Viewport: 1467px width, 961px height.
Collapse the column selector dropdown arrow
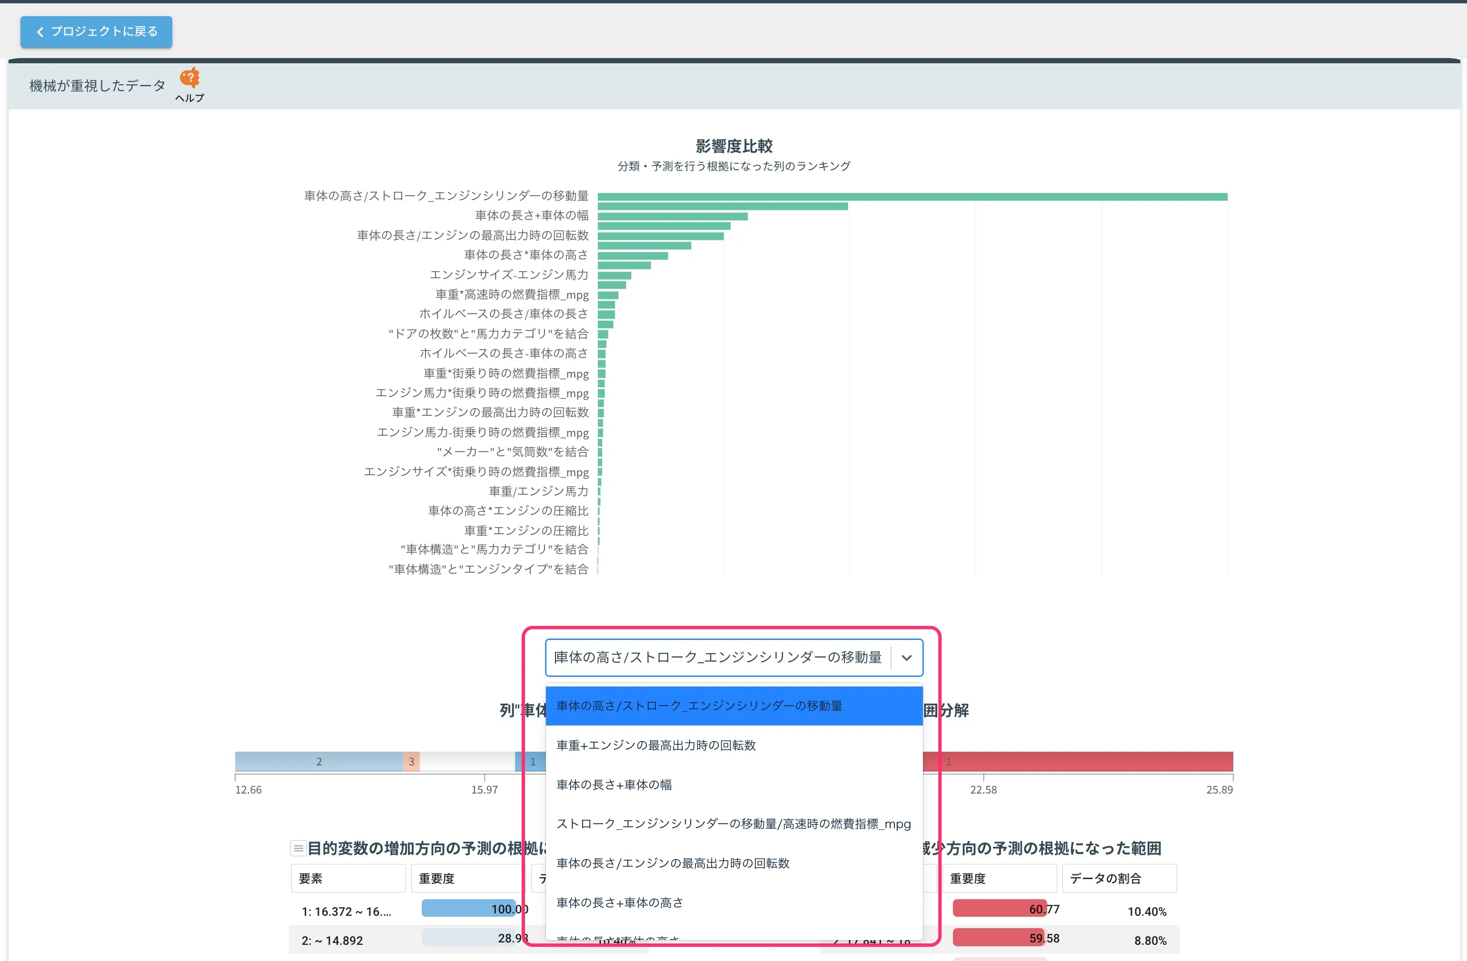click(906, 658)
